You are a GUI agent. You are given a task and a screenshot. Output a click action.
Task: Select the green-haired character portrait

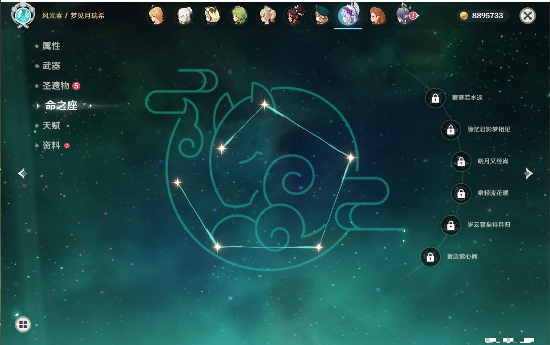coord(239,16)
